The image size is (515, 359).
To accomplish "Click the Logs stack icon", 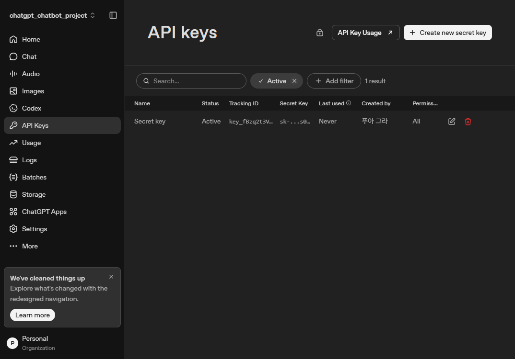I will (x=13, y=160).
